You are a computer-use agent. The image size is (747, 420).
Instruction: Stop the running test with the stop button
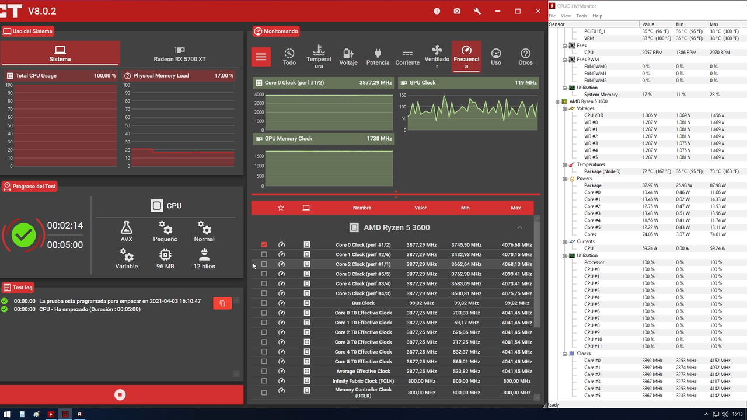click(120, 395)
